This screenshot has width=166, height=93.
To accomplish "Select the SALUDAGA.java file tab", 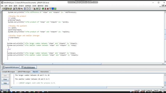I will click(x=28, y=67).
